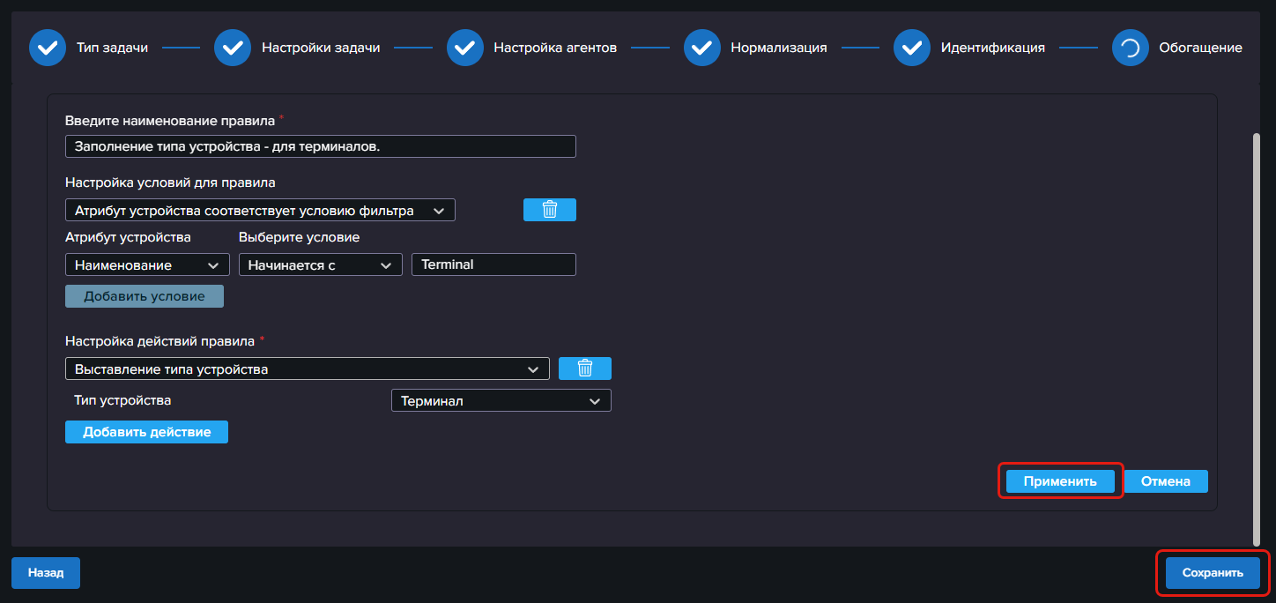This screenshot has height=603, width=1276.
Task: Click the trash icon beside the condition filter dropdown
Action: pyautogui.click(x=550, y=210)
